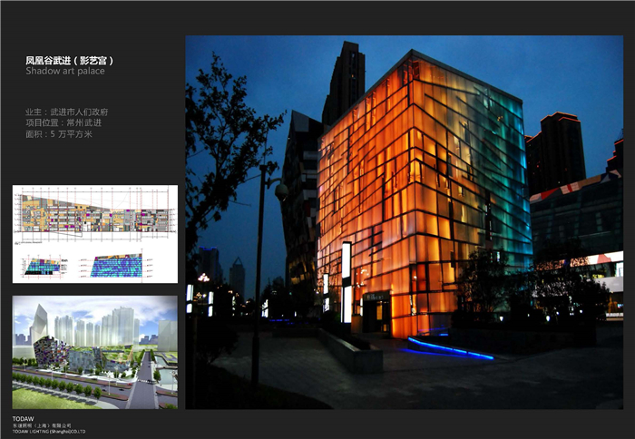Click the right blue facade elevation diagram
Viewport: 635px width, 439px height.
116,266
